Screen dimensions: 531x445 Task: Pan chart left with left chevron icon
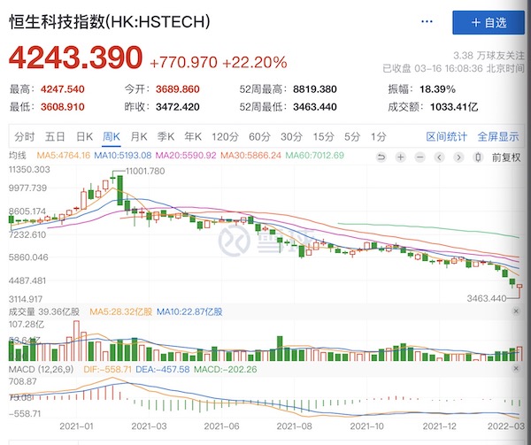click(439, 157)
